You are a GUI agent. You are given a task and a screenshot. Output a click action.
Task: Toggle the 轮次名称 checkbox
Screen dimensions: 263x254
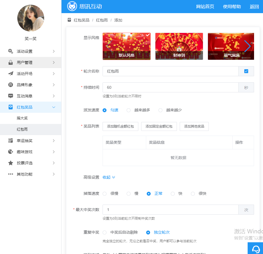[246, 71]
